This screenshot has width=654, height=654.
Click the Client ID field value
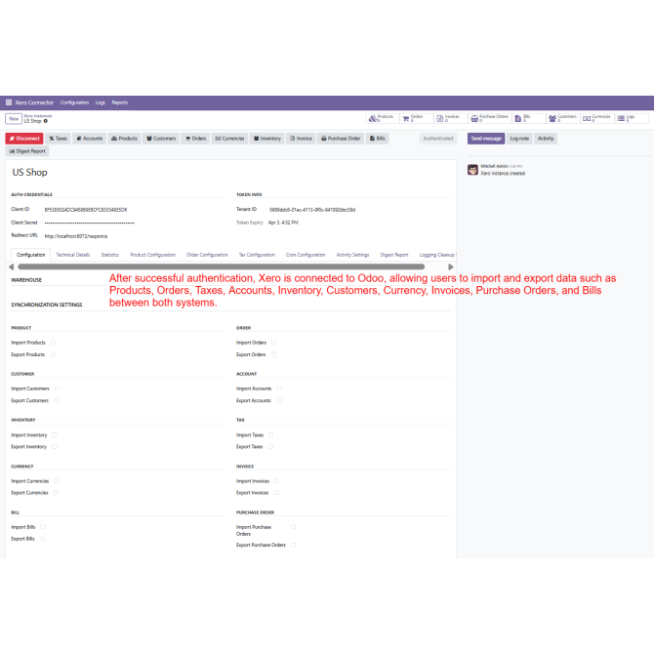pos(86,210)
